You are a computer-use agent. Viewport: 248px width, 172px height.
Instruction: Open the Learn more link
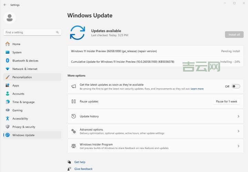pos(197,89)
